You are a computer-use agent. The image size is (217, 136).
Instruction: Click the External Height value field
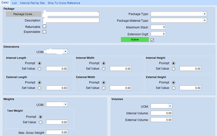click(x=191, y=88)
